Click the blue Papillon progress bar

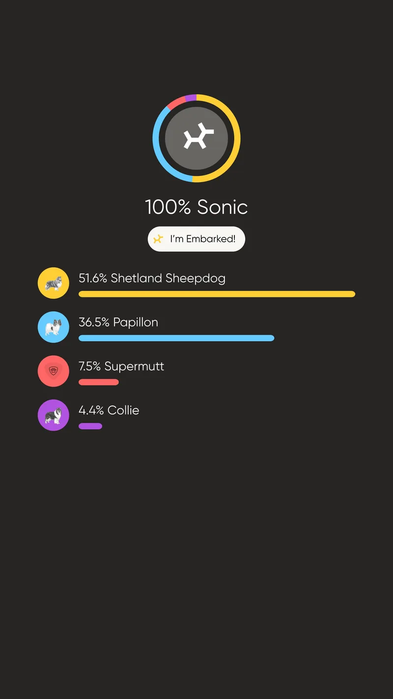pos(176,338)
